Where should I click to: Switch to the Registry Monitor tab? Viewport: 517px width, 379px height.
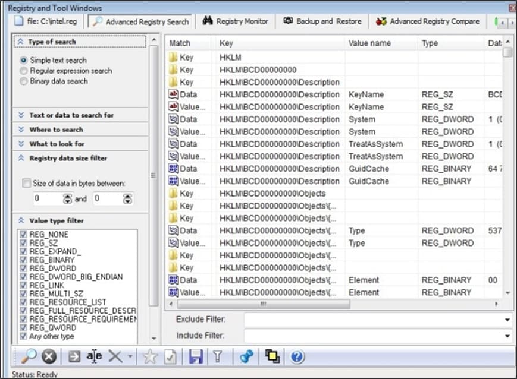pyautogui.click(x=235, y=21)
